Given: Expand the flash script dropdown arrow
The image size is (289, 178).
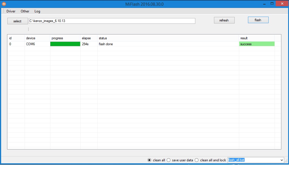Looking at the screenshot, I should [x=282, y=160].
